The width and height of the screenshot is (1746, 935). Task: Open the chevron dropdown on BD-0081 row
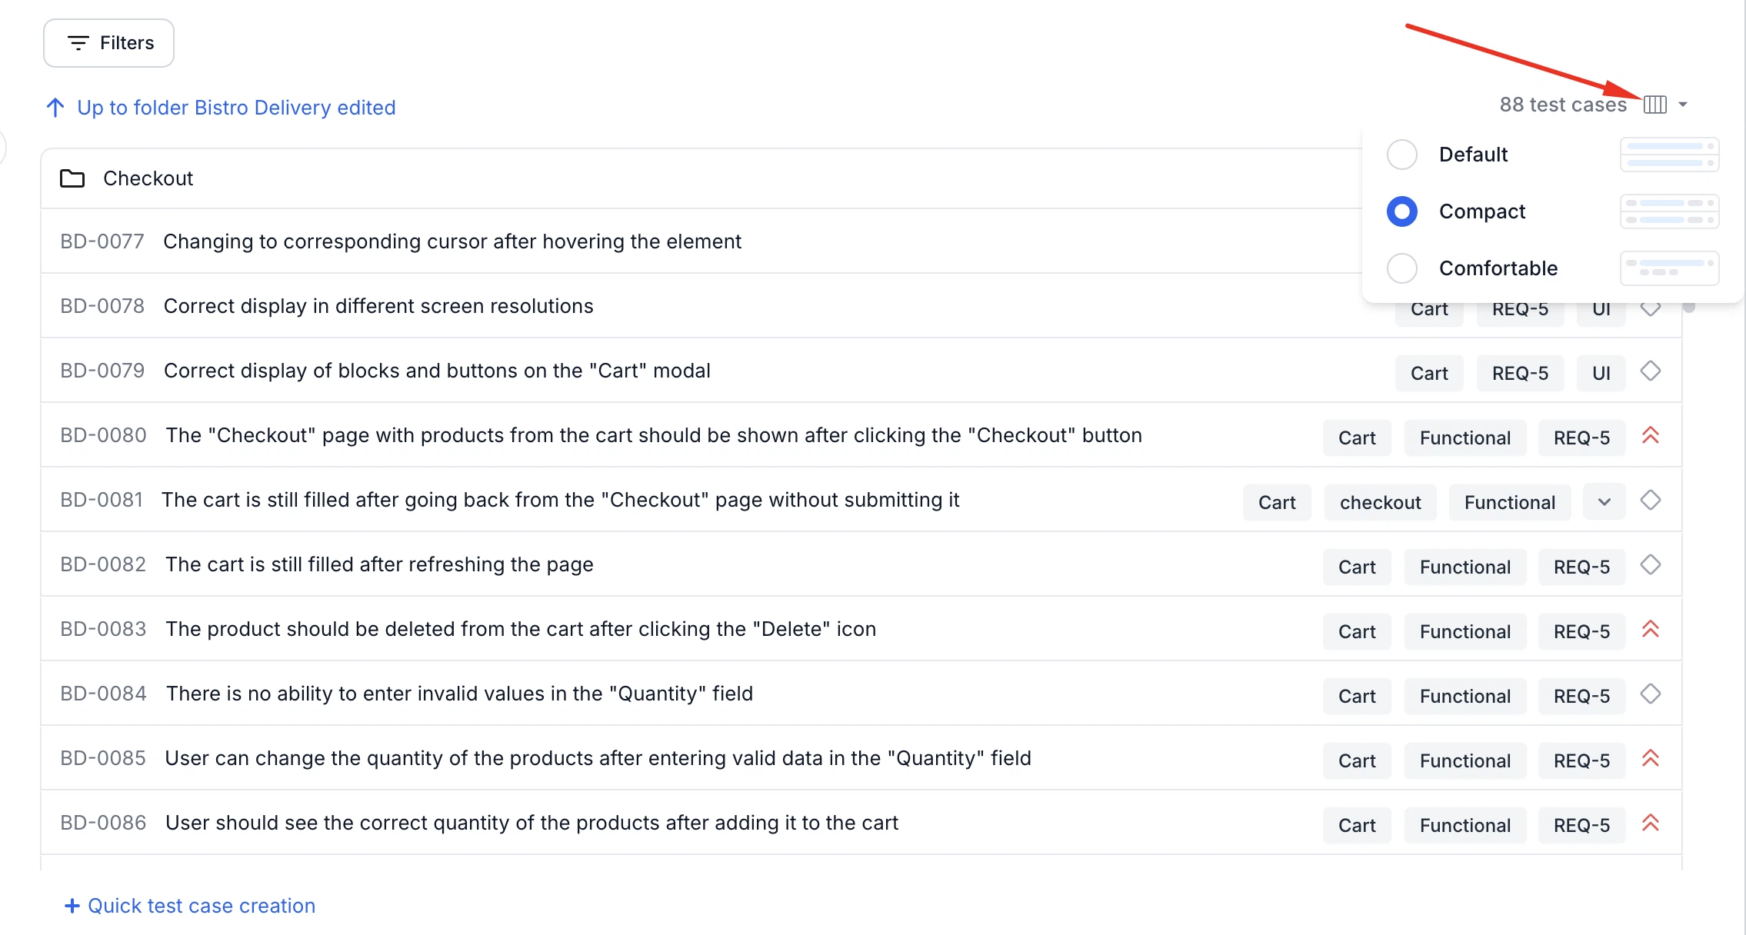pyautogui.click(x=1604, y=502)
